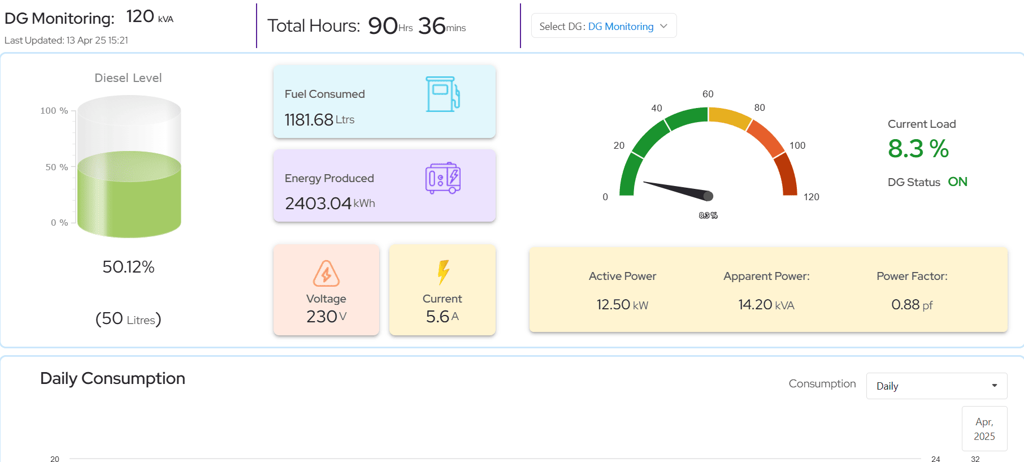The image size is (1024, 462).
Task: Click the Apr, 2025 date box
Action: [x=984, y=429]
